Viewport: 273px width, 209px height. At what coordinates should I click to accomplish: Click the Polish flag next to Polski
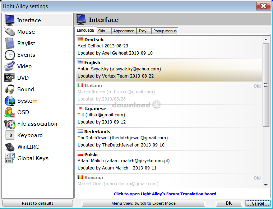(80, 154)
